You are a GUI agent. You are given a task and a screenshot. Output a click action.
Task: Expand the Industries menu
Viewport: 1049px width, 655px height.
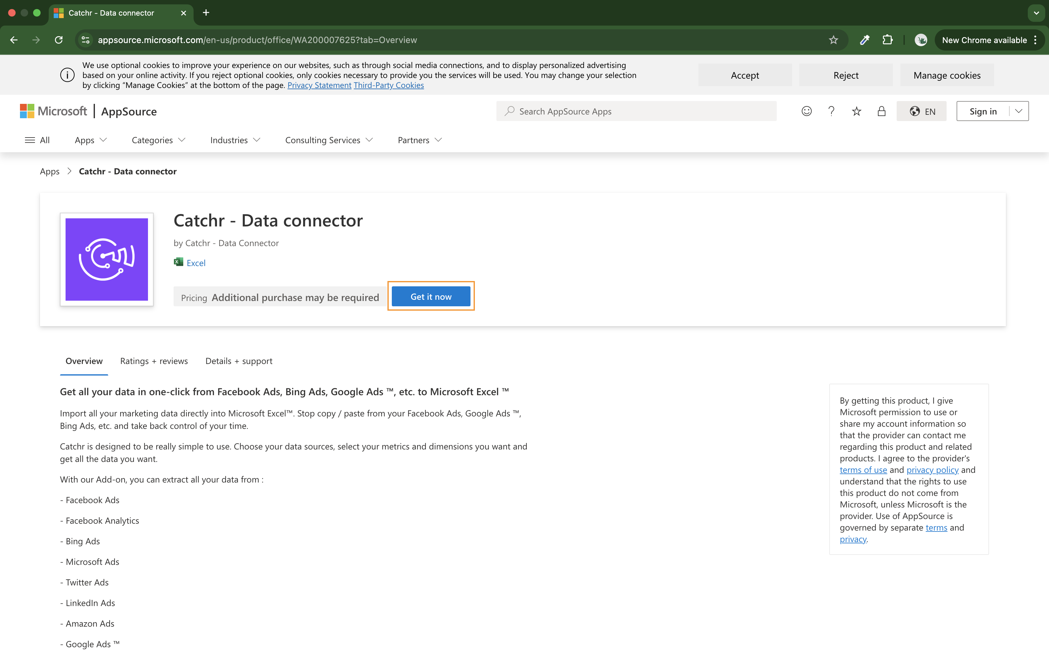pyautogui.click(x=235, y=140)
